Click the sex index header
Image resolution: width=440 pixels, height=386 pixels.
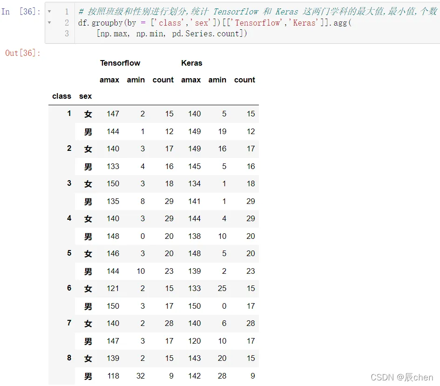pos(85,96)
